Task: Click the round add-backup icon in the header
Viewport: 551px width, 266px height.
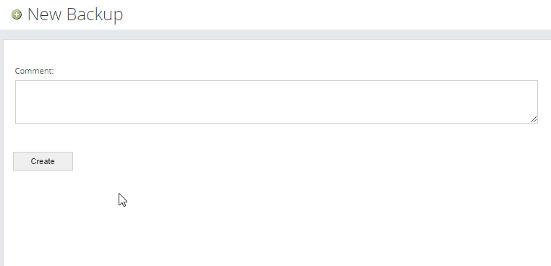Action: pos(17,14)
